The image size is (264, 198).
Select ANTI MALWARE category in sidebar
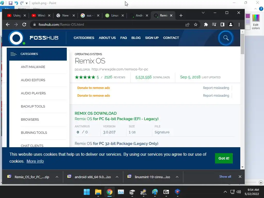(33, 67)
